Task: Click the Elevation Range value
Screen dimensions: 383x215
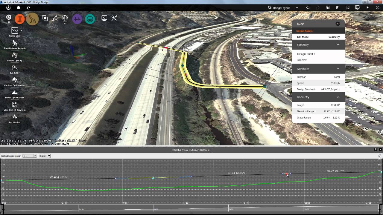Action: pyautogui.click(x=332, y=111)
